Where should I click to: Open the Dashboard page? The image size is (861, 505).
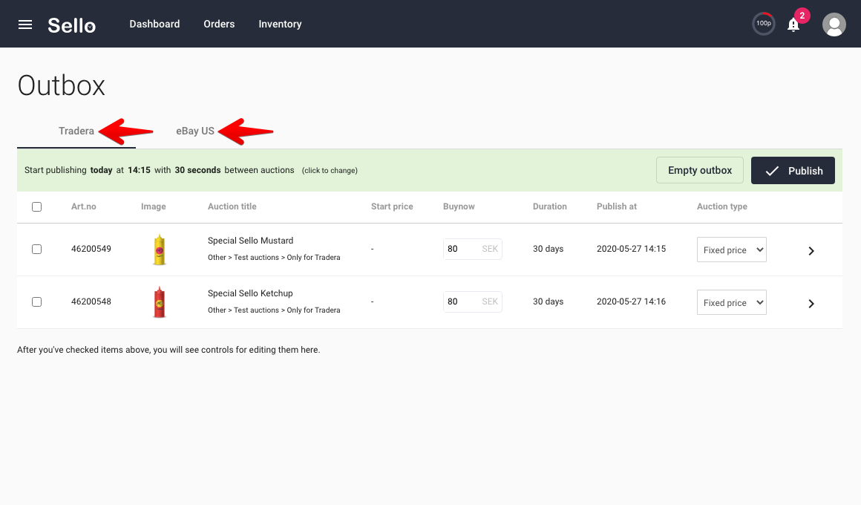(154, 24)
